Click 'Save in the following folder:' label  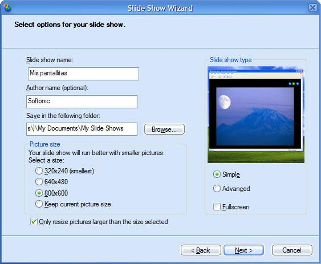click(63, 116)
